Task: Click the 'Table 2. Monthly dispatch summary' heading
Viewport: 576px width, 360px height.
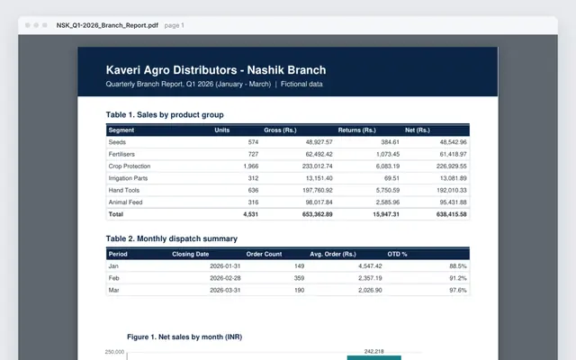Action: tap(172, 238)
